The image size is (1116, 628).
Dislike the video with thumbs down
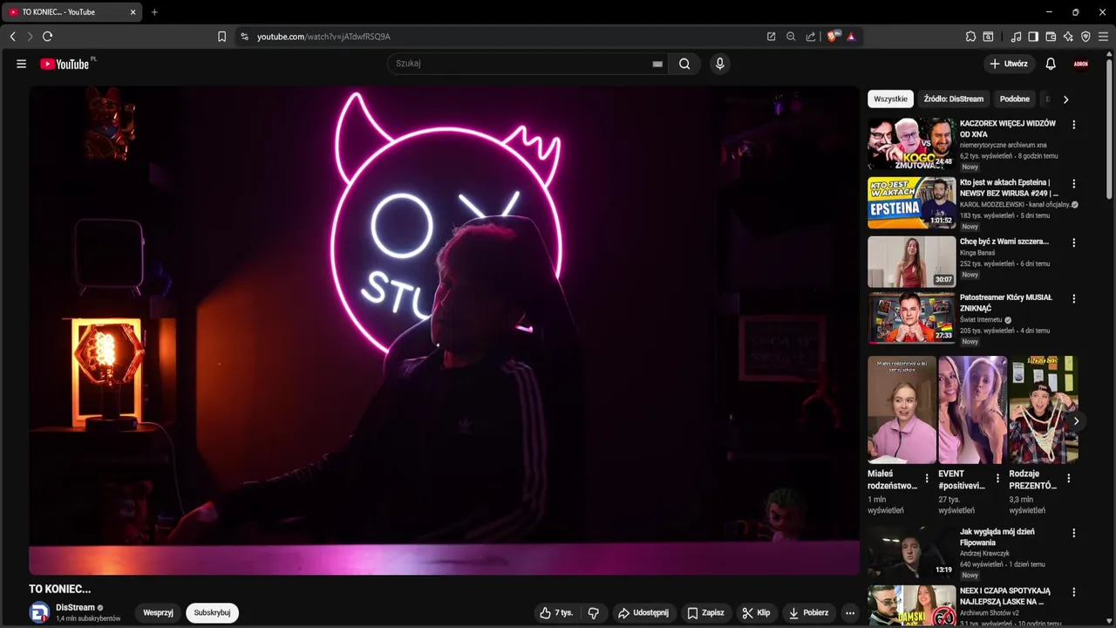coord(594,613)
